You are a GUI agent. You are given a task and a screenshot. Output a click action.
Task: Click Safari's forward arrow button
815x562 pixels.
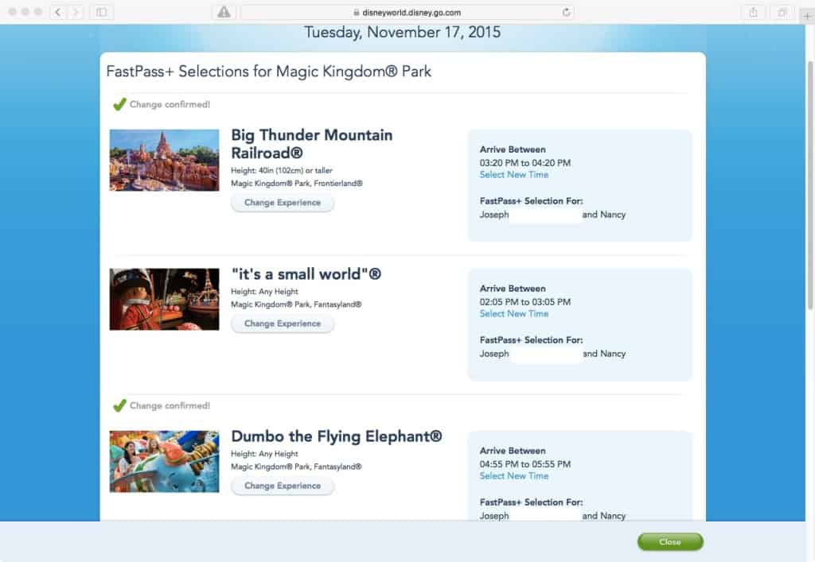[76, 12]
